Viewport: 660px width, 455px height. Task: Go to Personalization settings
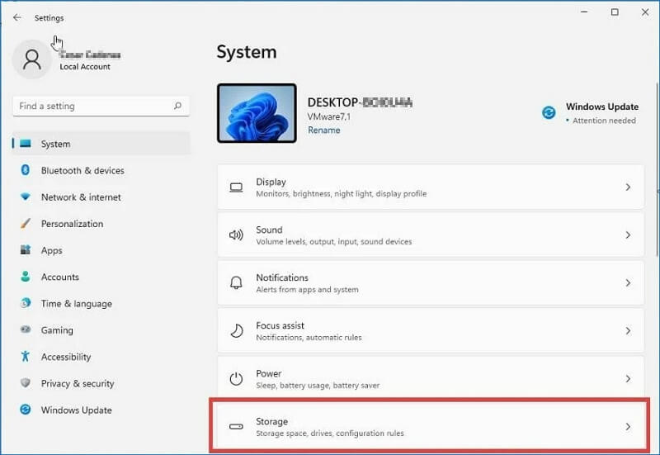[101, 223]
